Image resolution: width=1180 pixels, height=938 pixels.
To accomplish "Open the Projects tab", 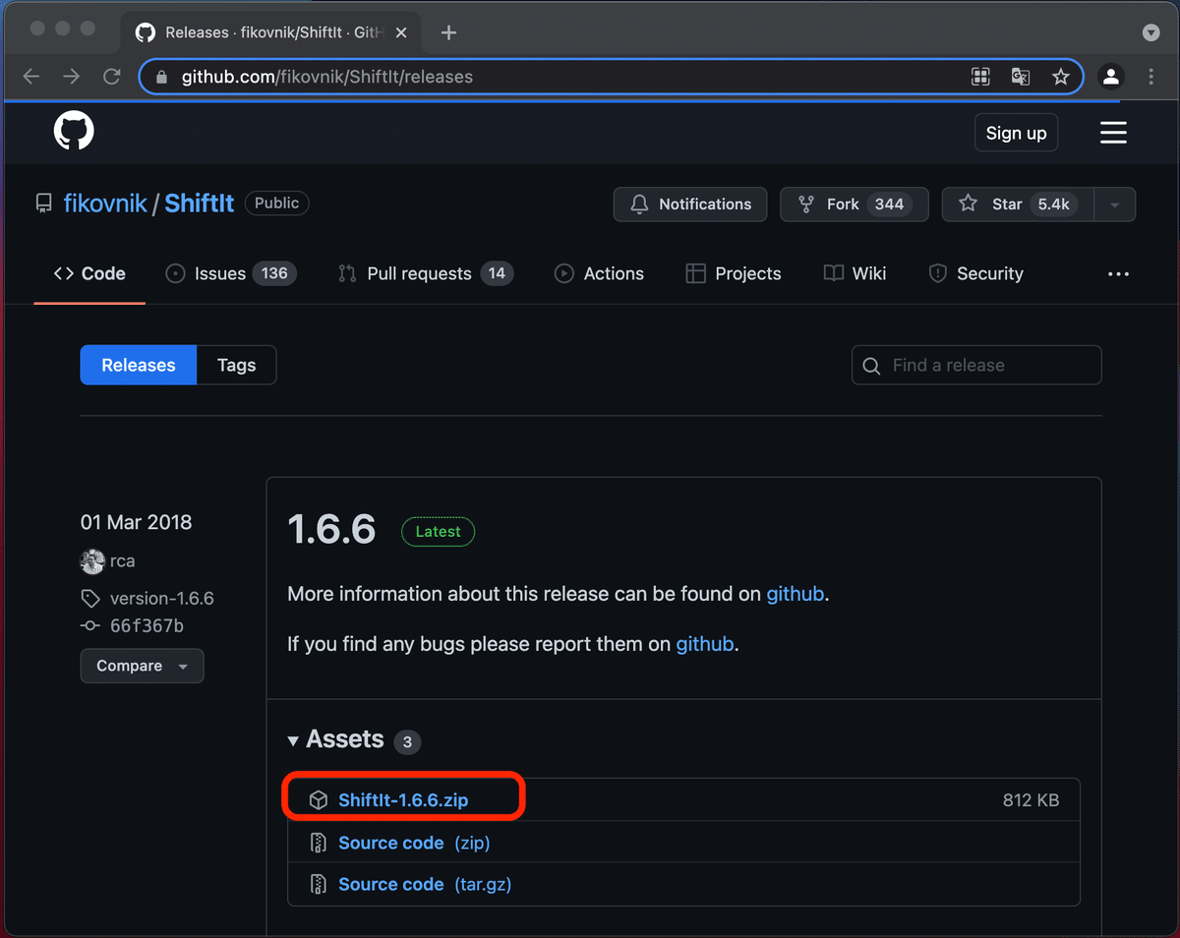I will pos(734,273).
